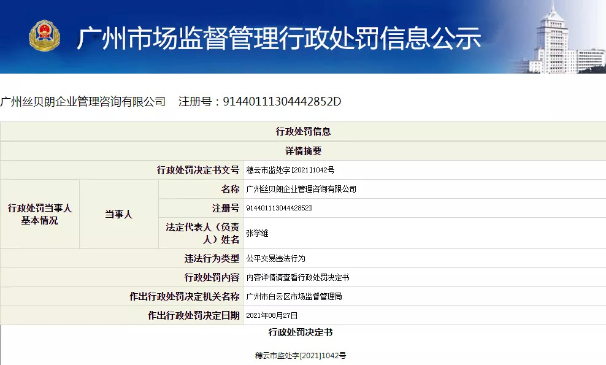Click the company name in the 名称 row
This screenshot has height=365, width=606.
(x=301, y=189)
